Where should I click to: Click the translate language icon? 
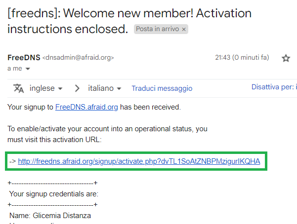click(x=19, y=88)
